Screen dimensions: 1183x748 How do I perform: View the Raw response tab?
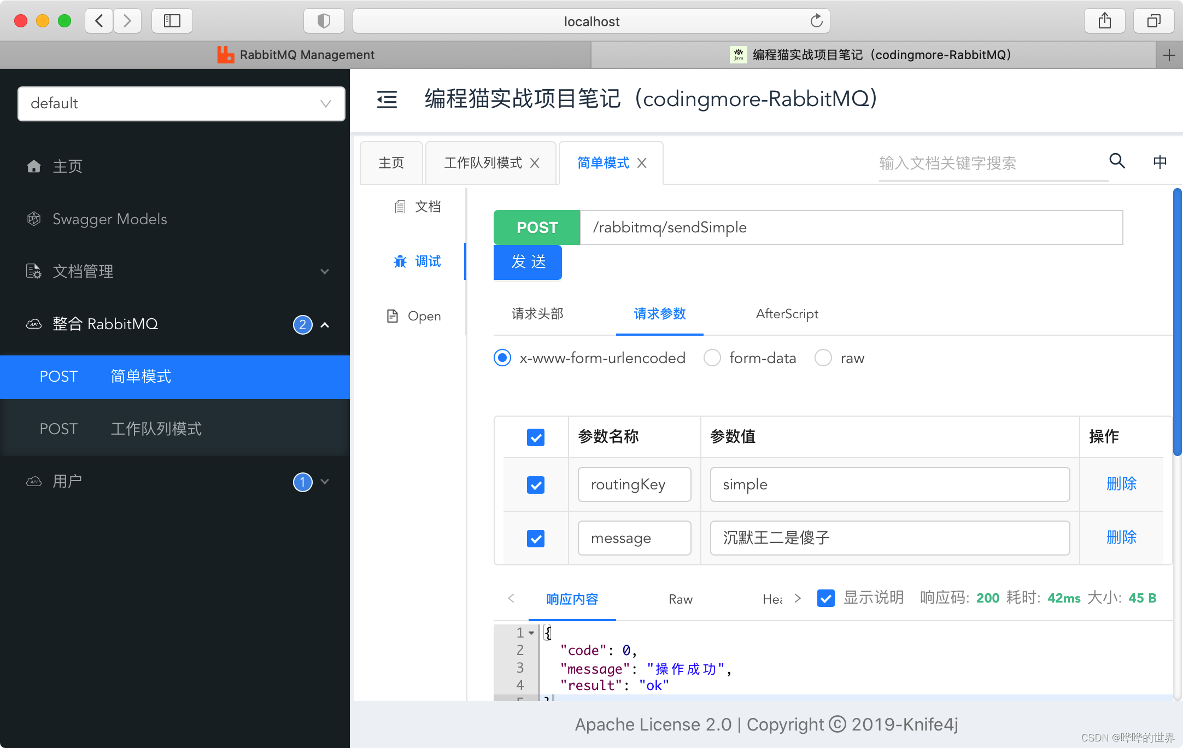point(681,599)
